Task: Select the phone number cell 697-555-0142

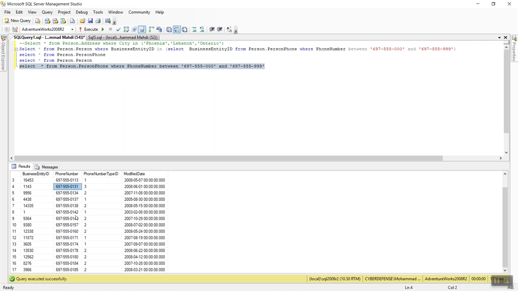Action: click(x=67, y=212)
